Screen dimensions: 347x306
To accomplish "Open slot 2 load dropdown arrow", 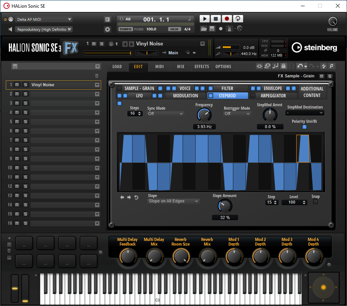I will coord(97,94).
